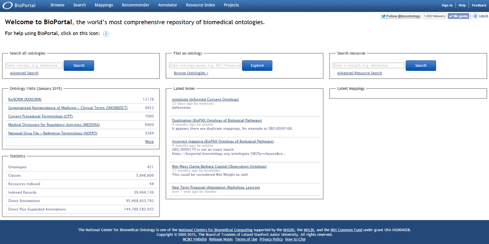This screenshot has height=244, width=489.
Task: Open Advanced Resource Search link
Action: pos(360,73)
